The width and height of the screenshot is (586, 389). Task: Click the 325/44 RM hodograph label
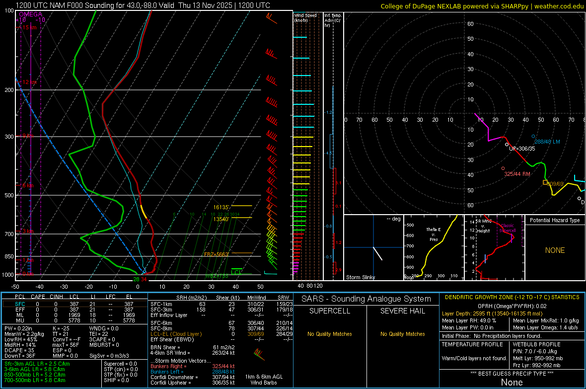tap(517, 174)
